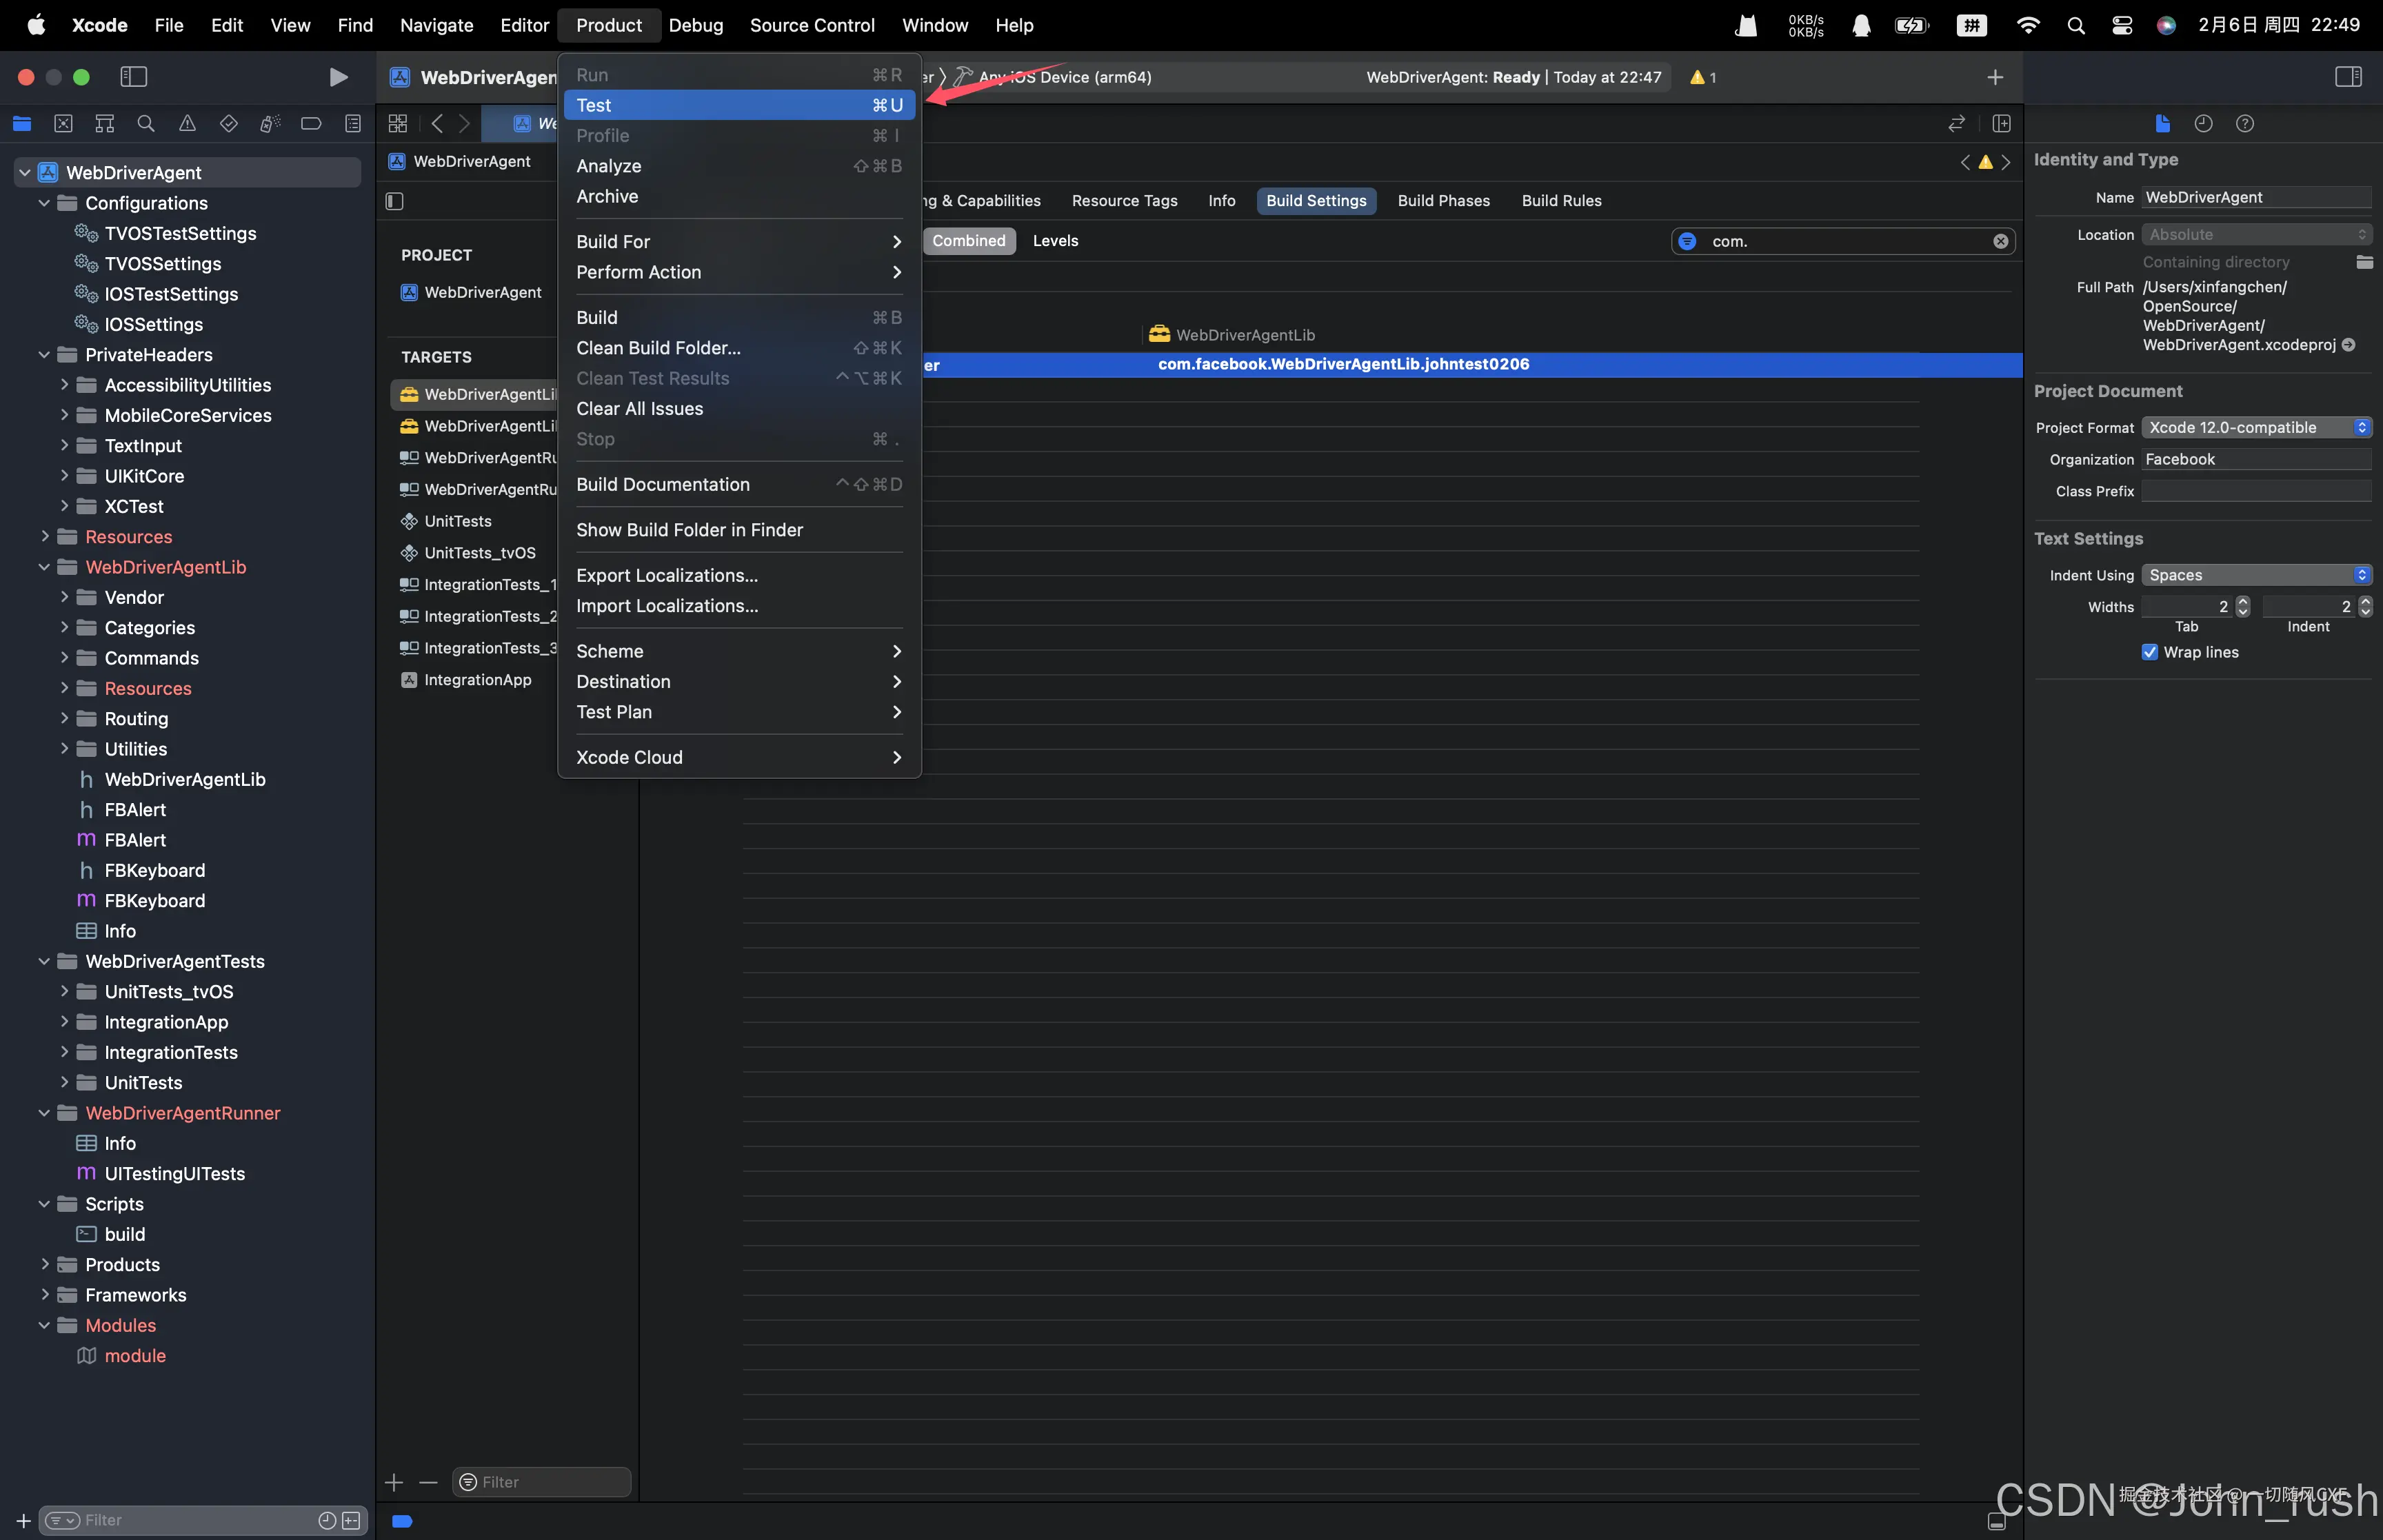2383x1540 pixels.
Task: Show the Quick Help inspector icon
Action: [x=2245, y=124]
